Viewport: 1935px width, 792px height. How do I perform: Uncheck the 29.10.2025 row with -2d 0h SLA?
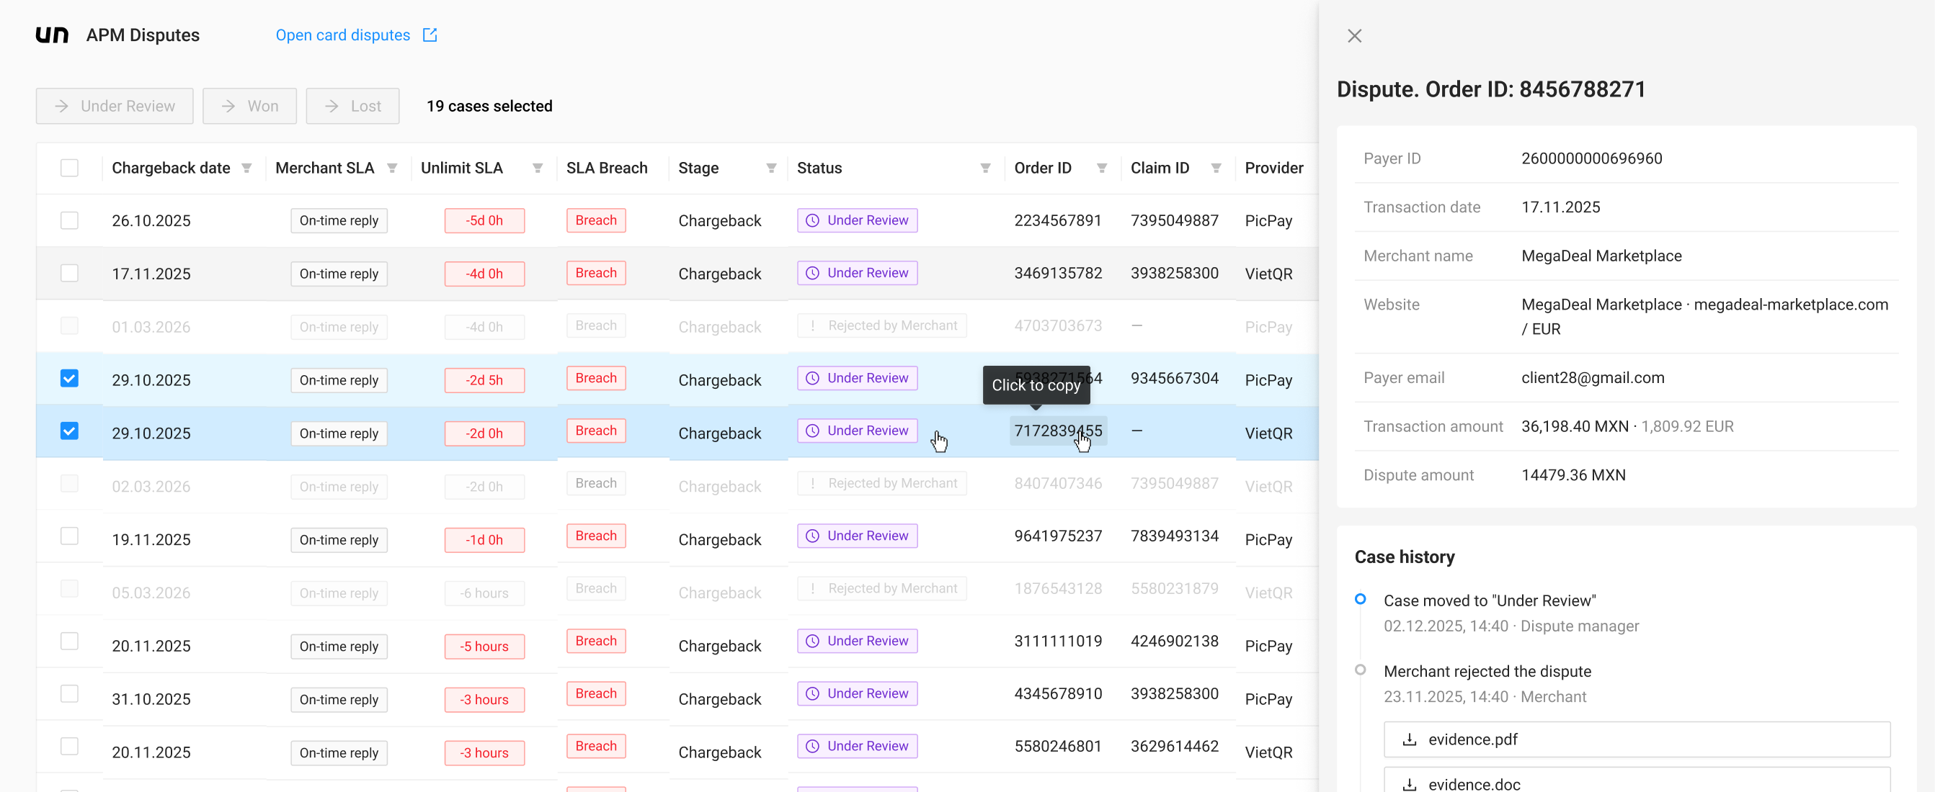(x=69, y=430)
